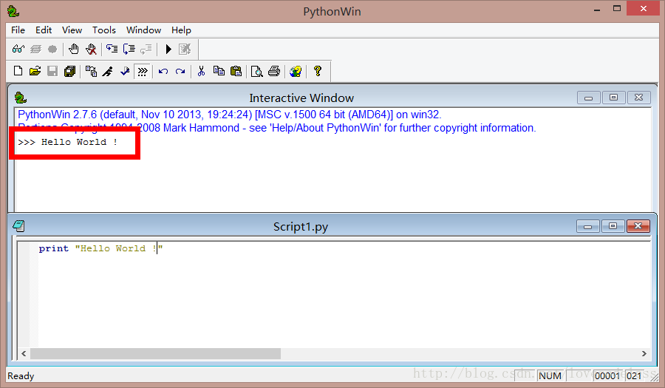The image size is (665, 388).
Task: Open the Window menu
Action: click(143, 30)
